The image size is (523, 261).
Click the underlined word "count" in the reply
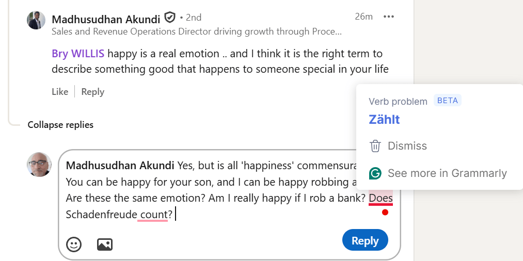pos(153,215)
